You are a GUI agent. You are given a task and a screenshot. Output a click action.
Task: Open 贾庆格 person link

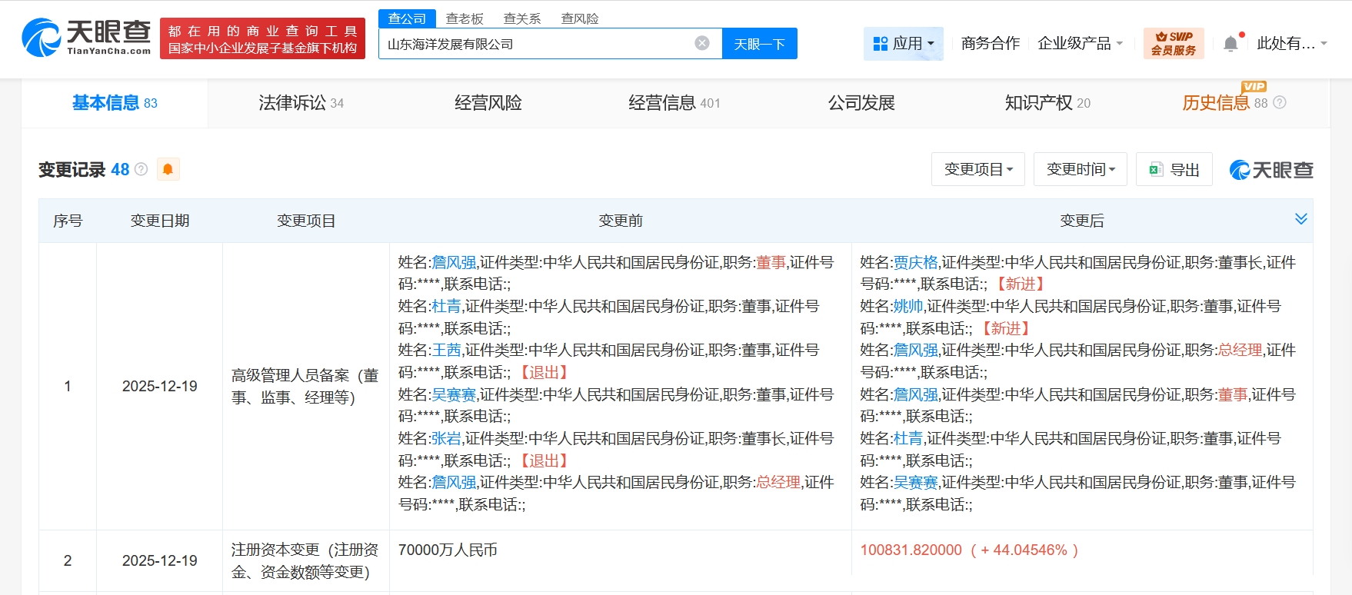(915, 263)
